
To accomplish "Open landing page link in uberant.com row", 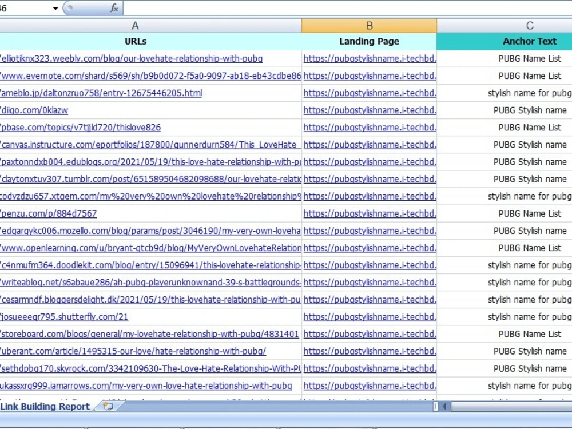I will 370,351.
